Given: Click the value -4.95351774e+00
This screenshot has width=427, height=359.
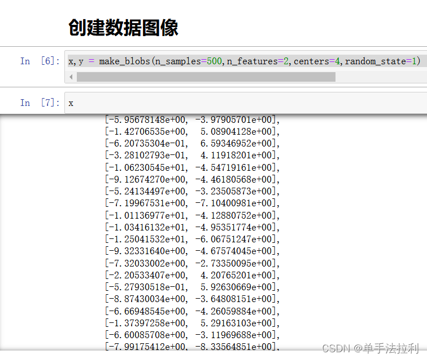Looking at the screenshot, I should [x=234, y=227].
